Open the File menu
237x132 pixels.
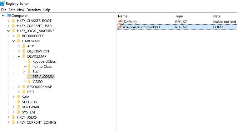(4, 10)
